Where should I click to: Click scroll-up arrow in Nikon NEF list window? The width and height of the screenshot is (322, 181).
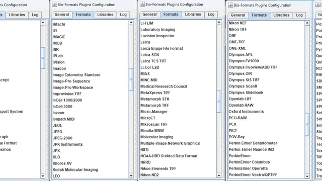click(307, 23)
